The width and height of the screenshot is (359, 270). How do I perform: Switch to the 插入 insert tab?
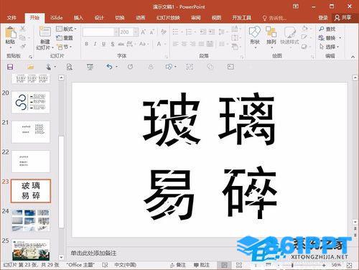click(x=78, y=18)
